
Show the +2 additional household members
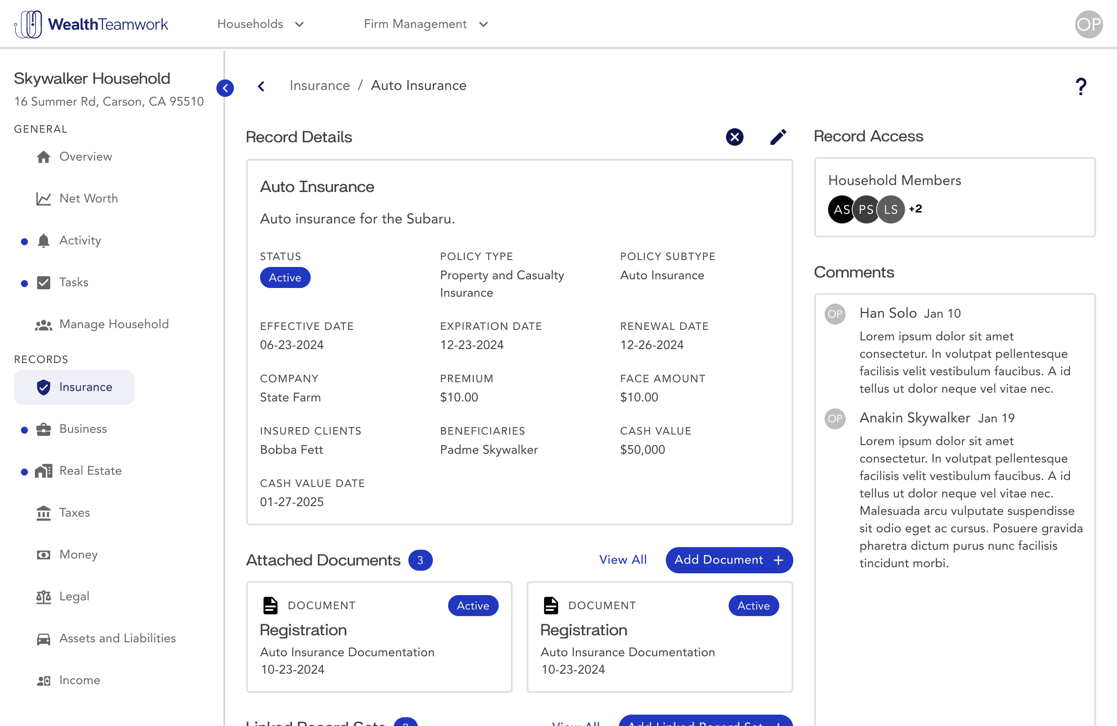click(x=915, y=209)
